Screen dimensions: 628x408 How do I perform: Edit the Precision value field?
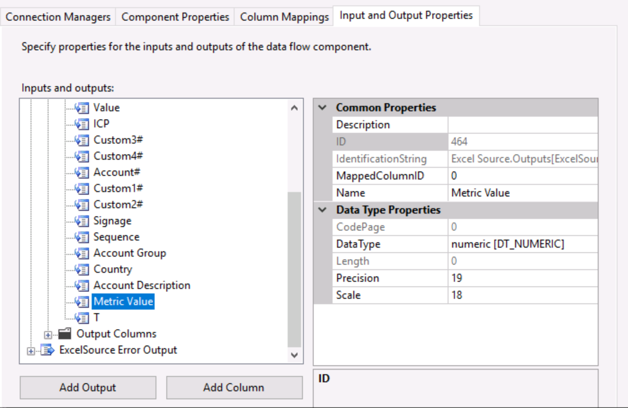coord(521,278)
